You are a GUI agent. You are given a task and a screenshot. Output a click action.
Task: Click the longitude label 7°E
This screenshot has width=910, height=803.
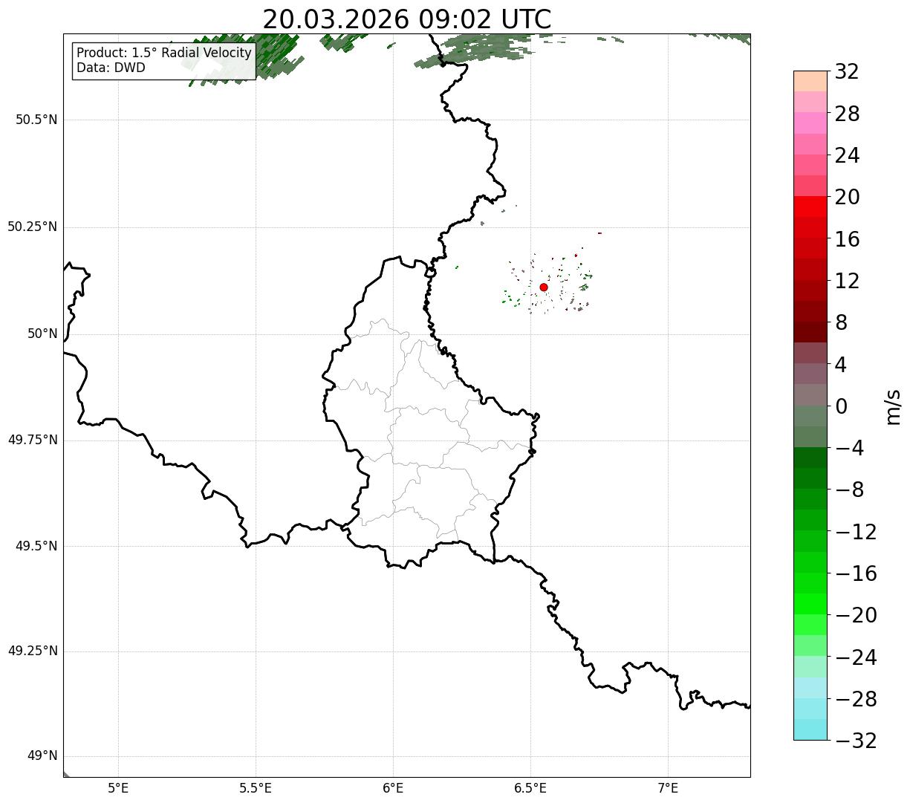point(668,788)
